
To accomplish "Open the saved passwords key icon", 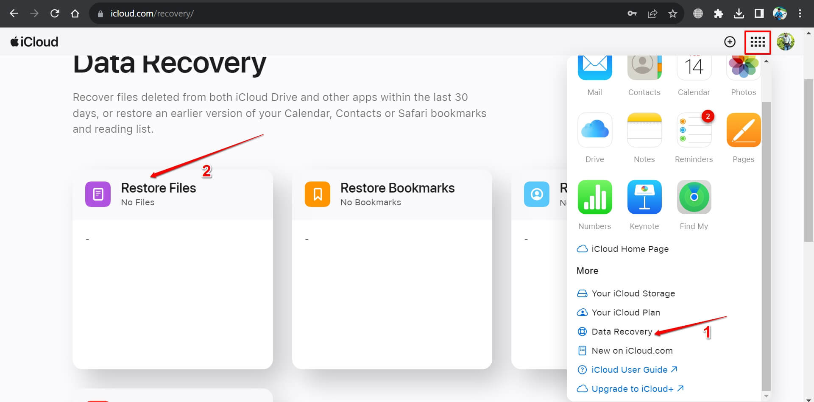I will tap(632, 14).
